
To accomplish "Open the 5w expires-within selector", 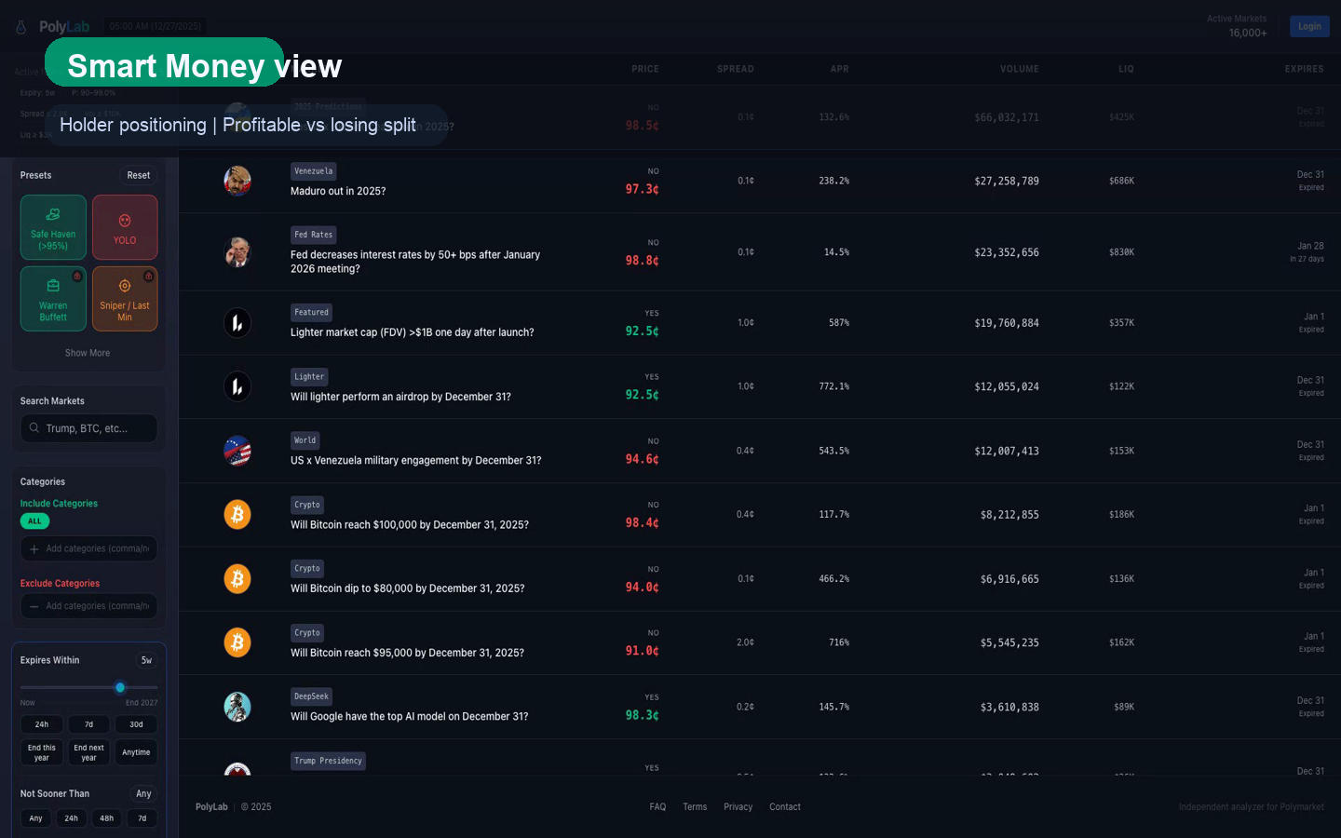I will pos(146,659).
